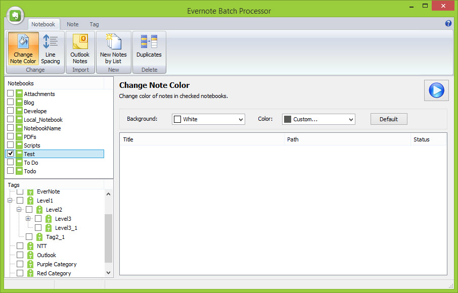Click the Tags scrollbar down arrow
The width and height of the screenshot is (458, 293).
[x=108, y=273]
